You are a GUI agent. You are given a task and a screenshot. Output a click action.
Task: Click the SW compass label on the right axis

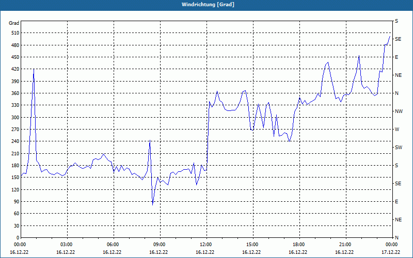(x=399, y=148)
